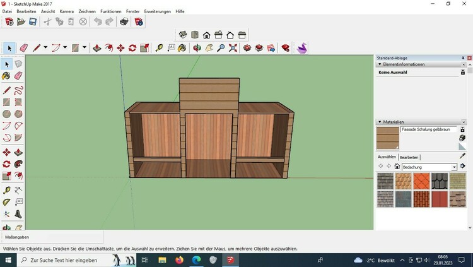Activate the Push/Pull tool

click(x=96, y=48)
